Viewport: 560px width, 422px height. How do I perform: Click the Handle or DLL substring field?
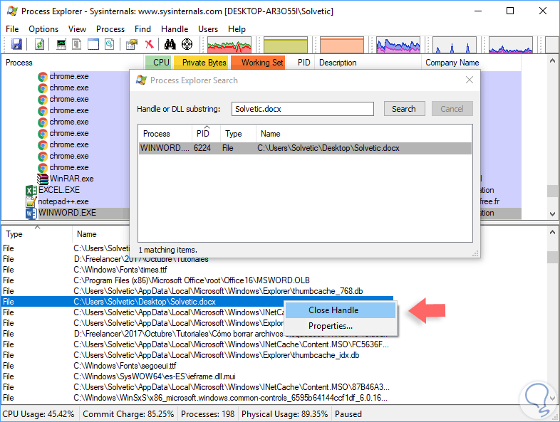tap(303, 109)
